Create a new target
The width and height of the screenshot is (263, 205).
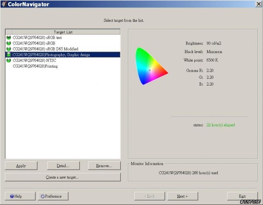[x=63, y=177]
